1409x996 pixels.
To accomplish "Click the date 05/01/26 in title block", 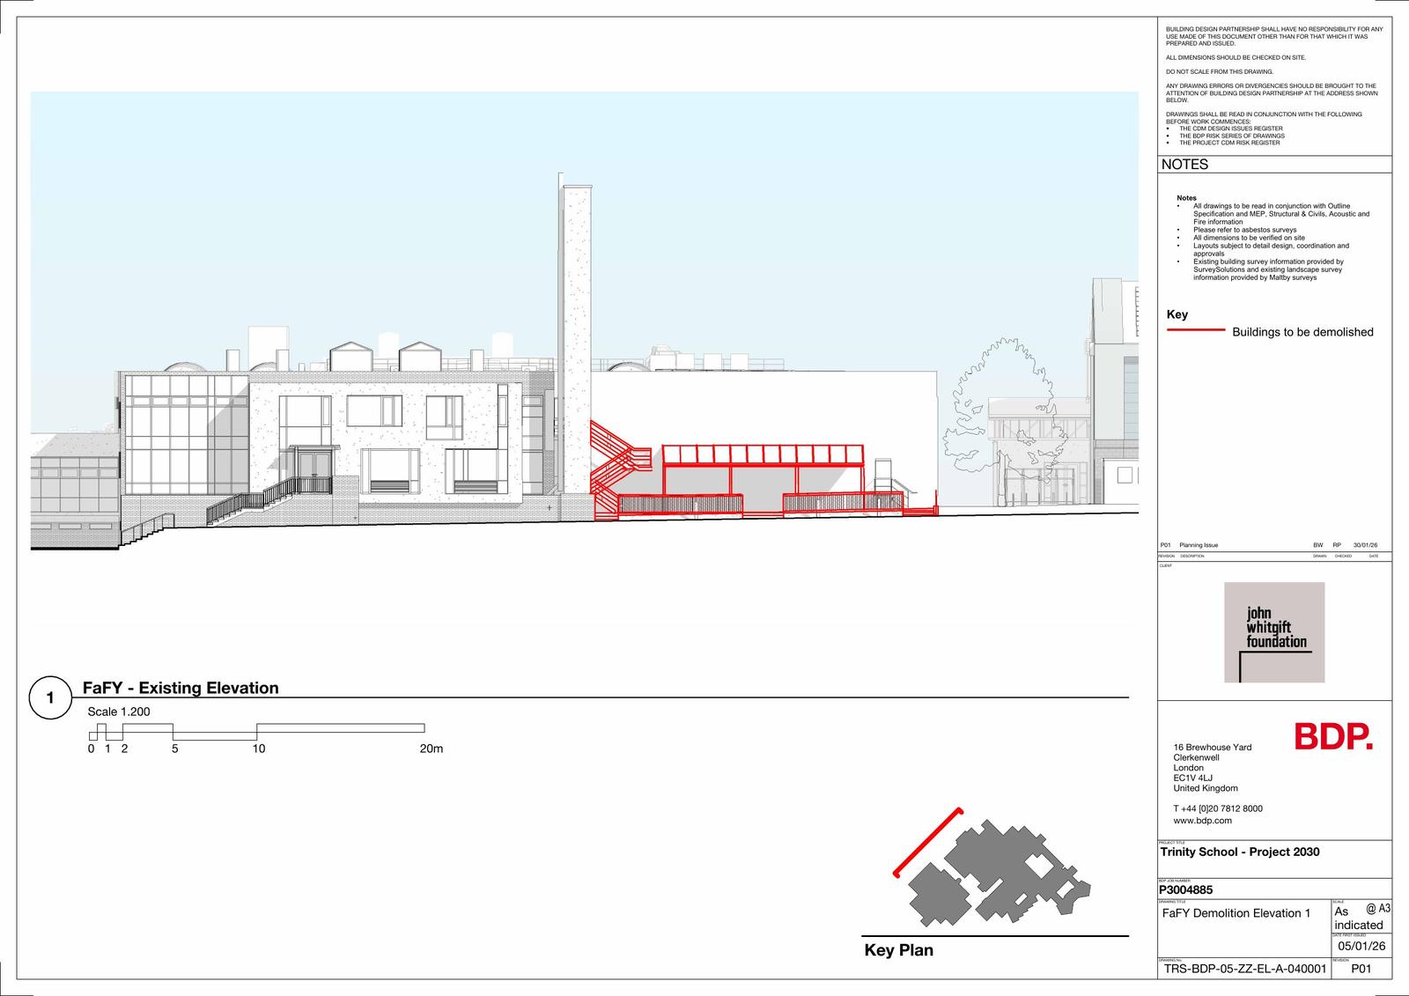I will [x=1361, y=946].
